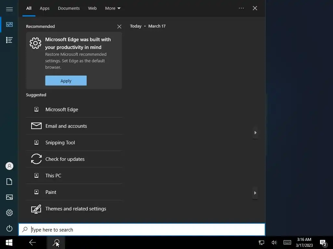Select the pinned tiles view icon

click(9, 25)
